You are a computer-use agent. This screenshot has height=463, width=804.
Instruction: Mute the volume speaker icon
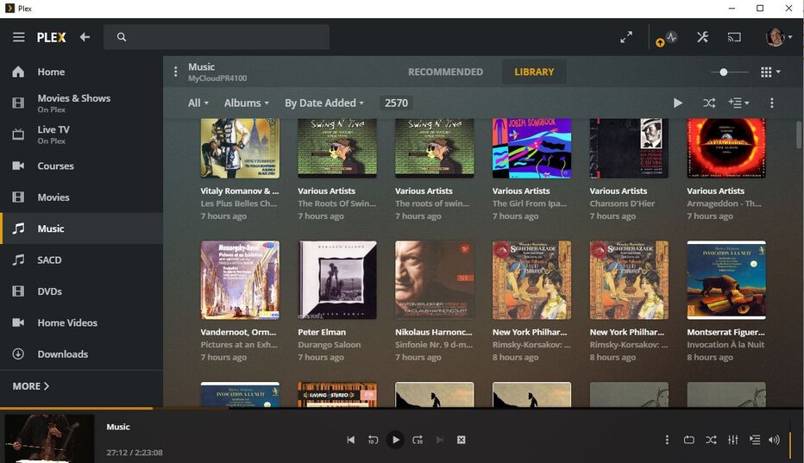coord(775,440)
